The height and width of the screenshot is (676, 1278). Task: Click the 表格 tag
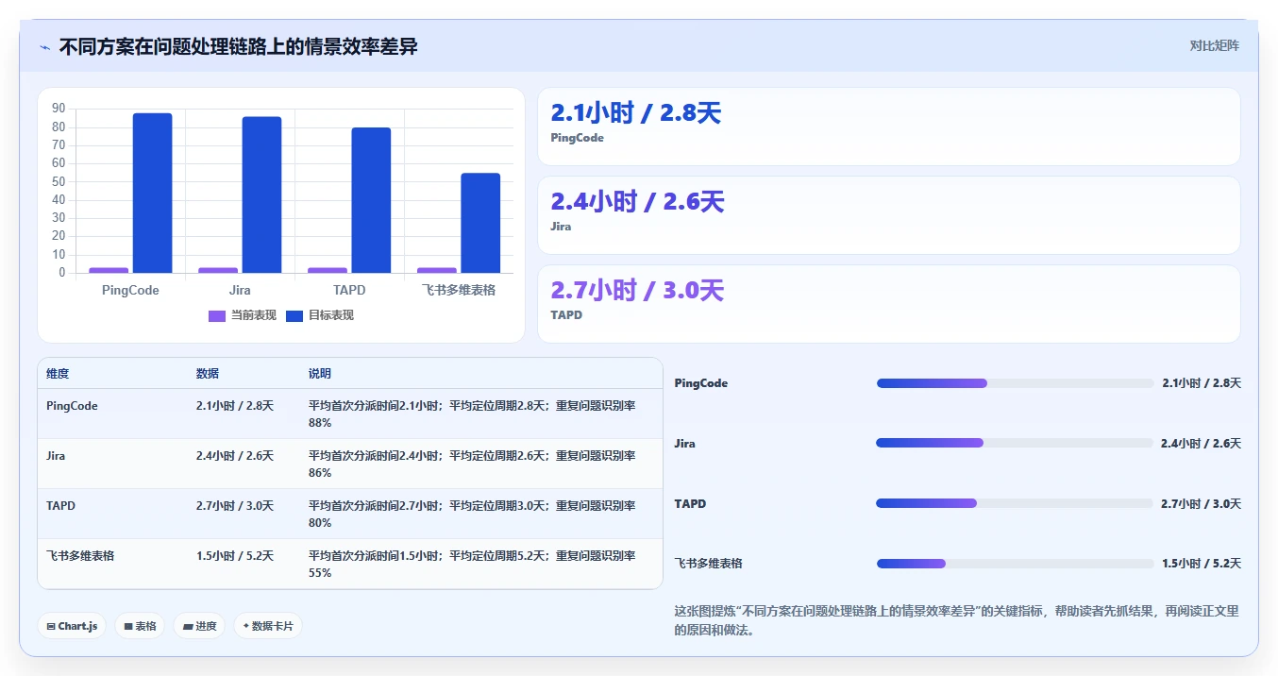click(140, 626)
